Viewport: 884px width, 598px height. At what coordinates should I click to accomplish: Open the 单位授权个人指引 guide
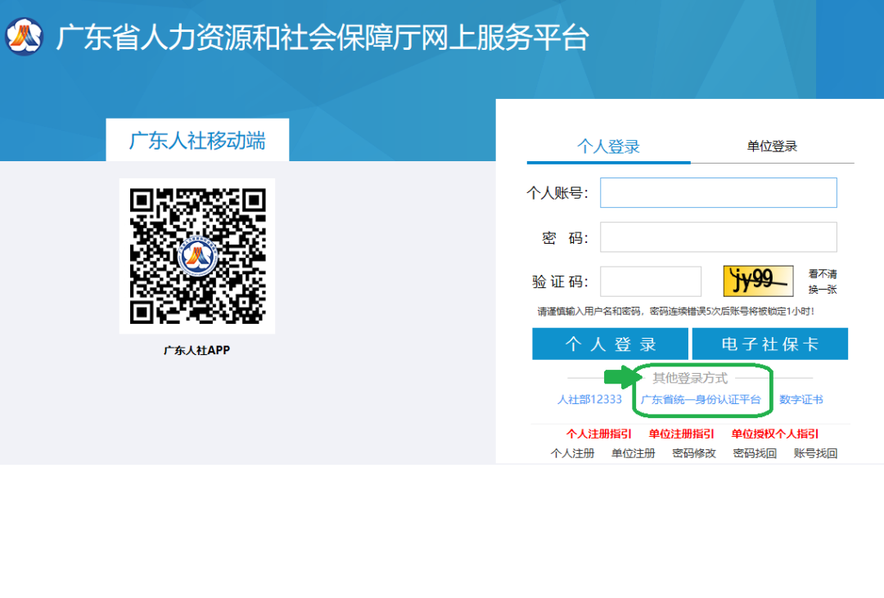774,434
